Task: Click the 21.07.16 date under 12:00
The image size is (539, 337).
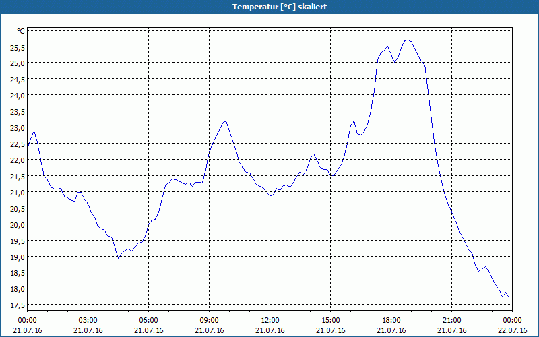Action: [270, 330]
